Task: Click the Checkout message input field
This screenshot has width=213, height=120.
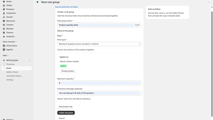Action: click(99, 93)
